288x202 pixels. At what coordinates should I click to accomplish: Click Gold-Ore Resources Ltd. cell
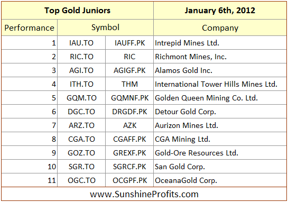(220, 153)
